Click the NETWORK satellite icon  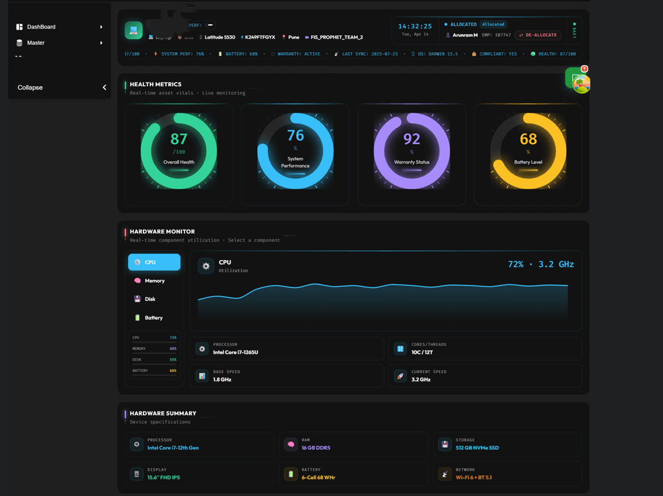pyautogui.click(x=445, y=474)
